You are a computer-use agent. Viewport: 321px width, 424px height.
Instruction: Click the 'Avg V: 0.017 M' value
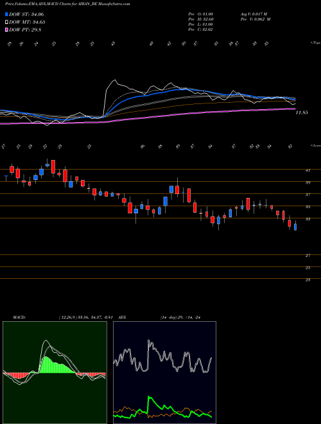pos(254,14)
